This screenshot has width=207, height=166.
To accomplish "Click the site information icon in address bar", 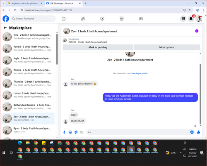I will point(22,10).
